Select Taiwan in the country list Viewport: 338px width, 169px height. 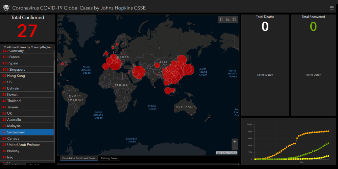click(x=27, y=107)
